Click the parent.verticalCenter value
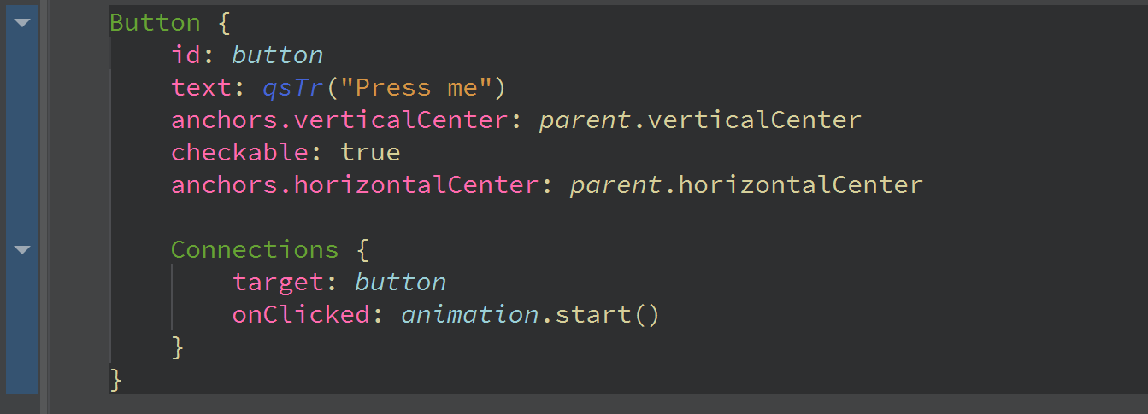The width and height of the screenshot is (1148, 414). point(699,120)
